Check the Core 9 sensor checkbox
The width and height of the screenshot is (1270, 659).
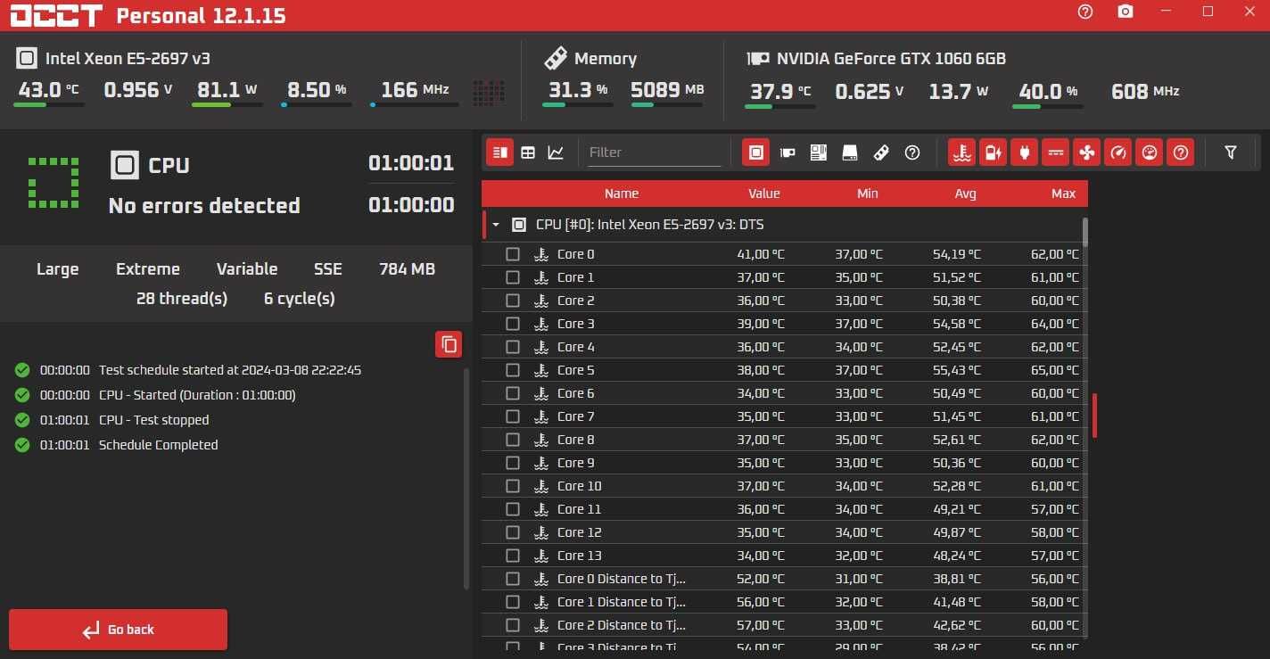[513, 463]
